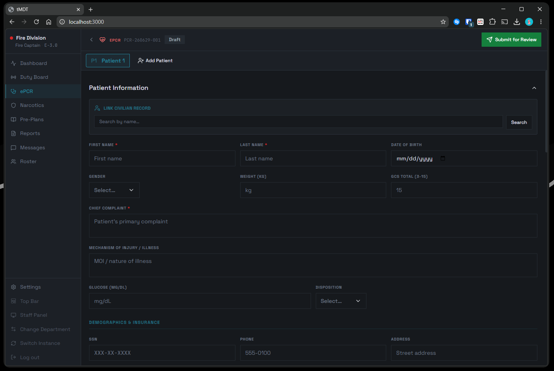Click the Log out arrow icon

coord(13,358)
